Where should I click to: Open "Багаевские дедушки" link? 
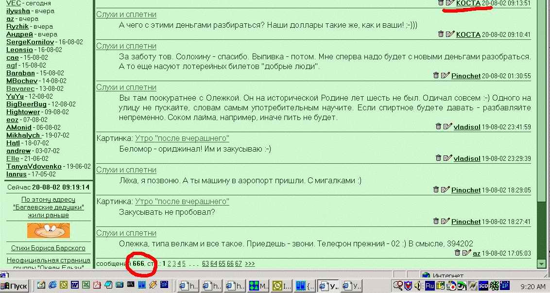click(x=49, y=207)
